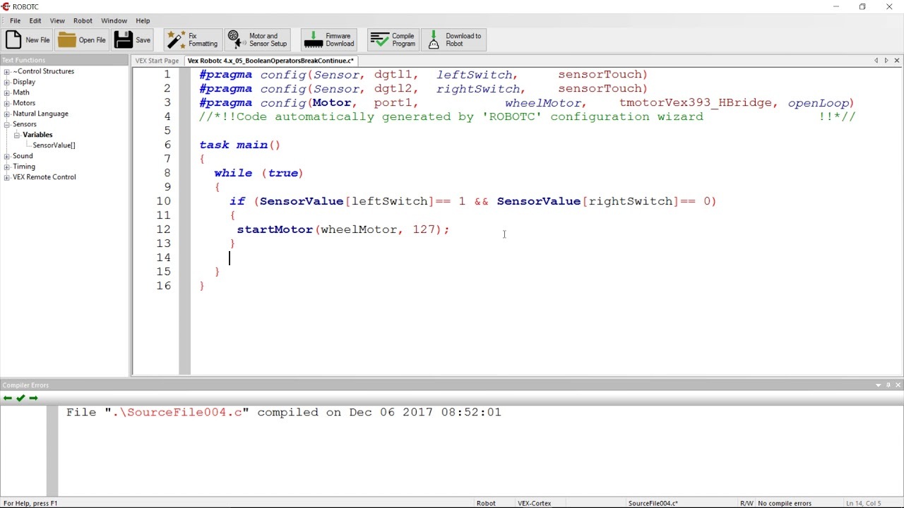Image resolution: width=904 pixels, height=508 pixels.
Task: Click wheelMotor in pragma line 3
Action: 542,102
